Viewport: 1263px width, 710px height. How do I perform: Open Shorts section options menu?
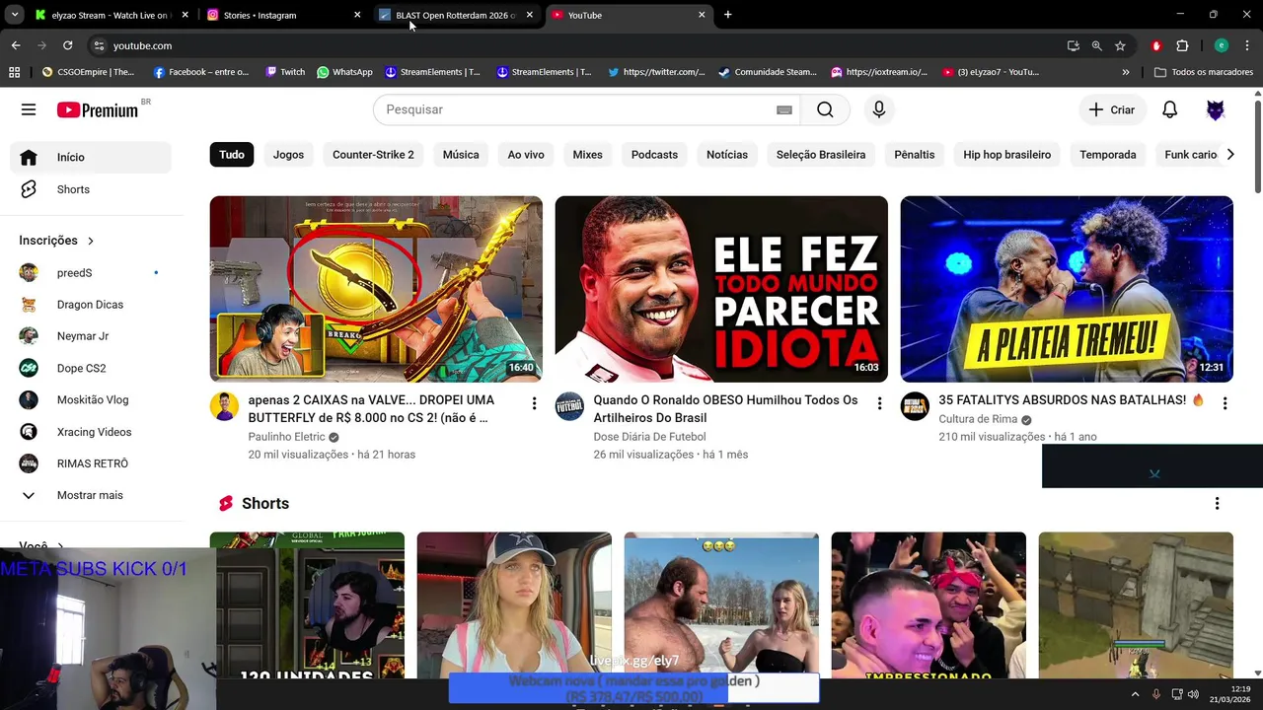[1217, 504]
